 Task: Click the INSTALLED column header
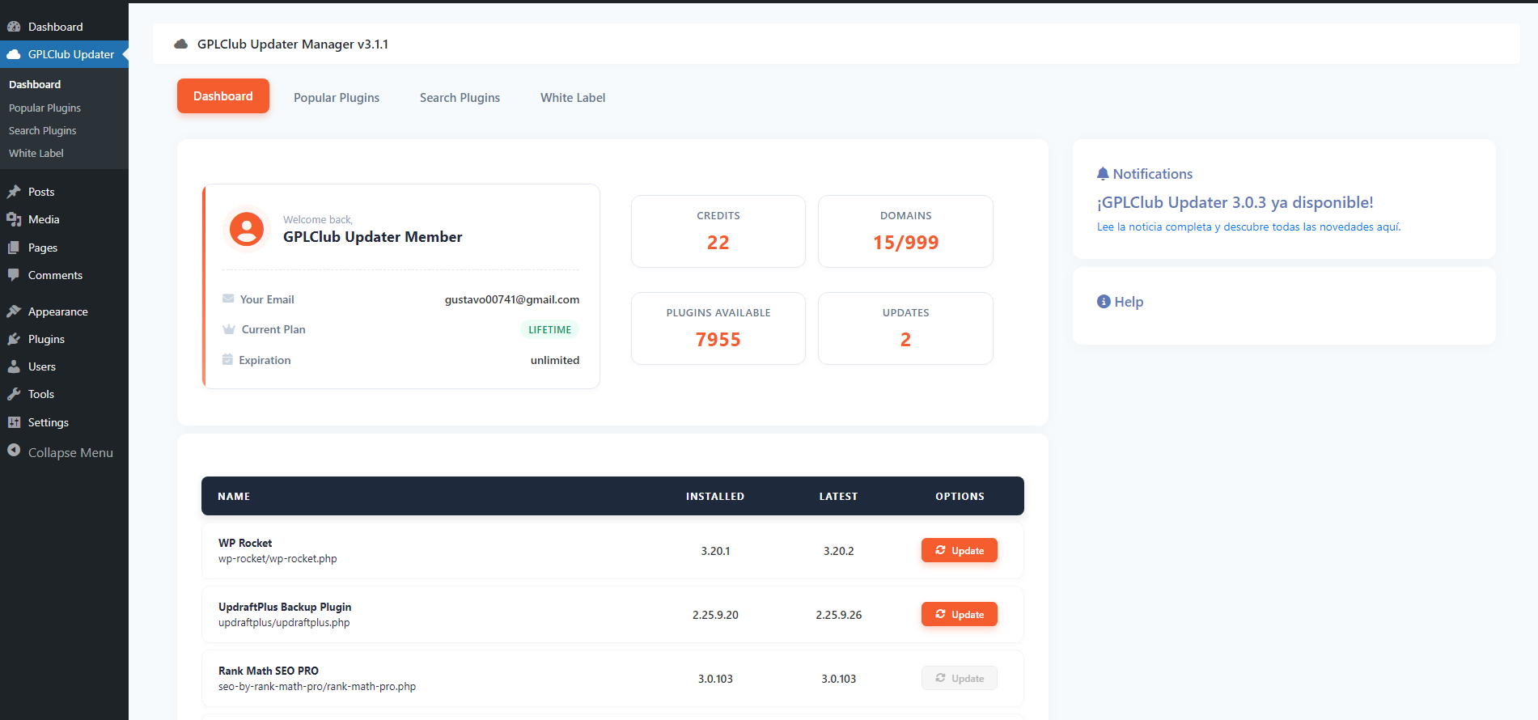coord(715,496)
